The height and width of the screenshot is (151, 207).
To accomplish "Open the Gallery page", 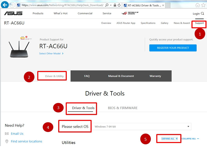I will 165,23.
